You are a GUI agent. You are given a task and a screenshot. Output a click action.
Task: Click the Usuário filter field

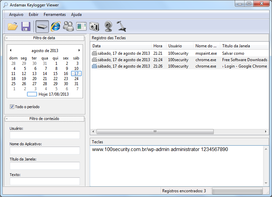tap(45, 135)
